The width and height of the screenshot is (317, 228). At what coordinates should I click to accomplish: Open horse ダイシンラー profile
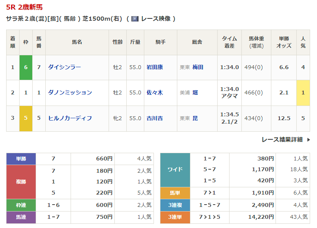tap(64, 67)
